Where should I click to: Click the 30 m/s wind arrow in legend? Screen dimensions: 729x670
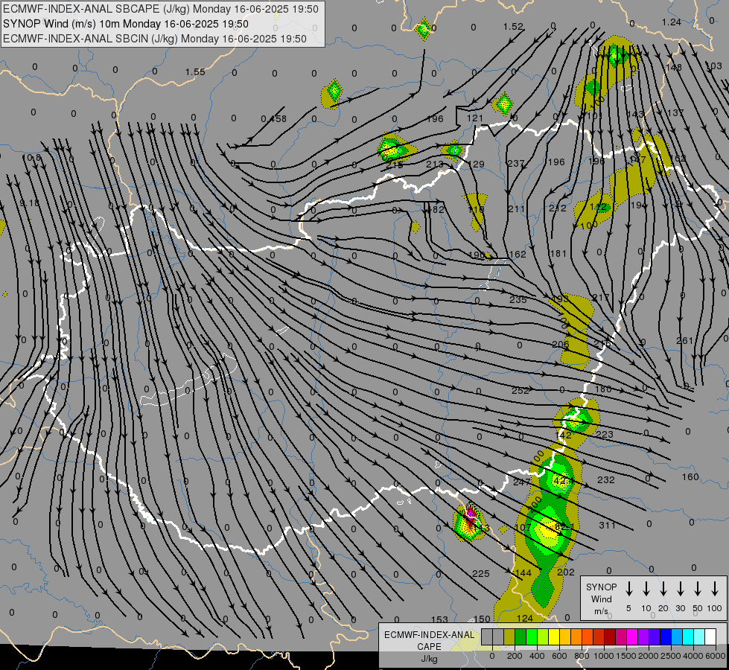(680, 589)
